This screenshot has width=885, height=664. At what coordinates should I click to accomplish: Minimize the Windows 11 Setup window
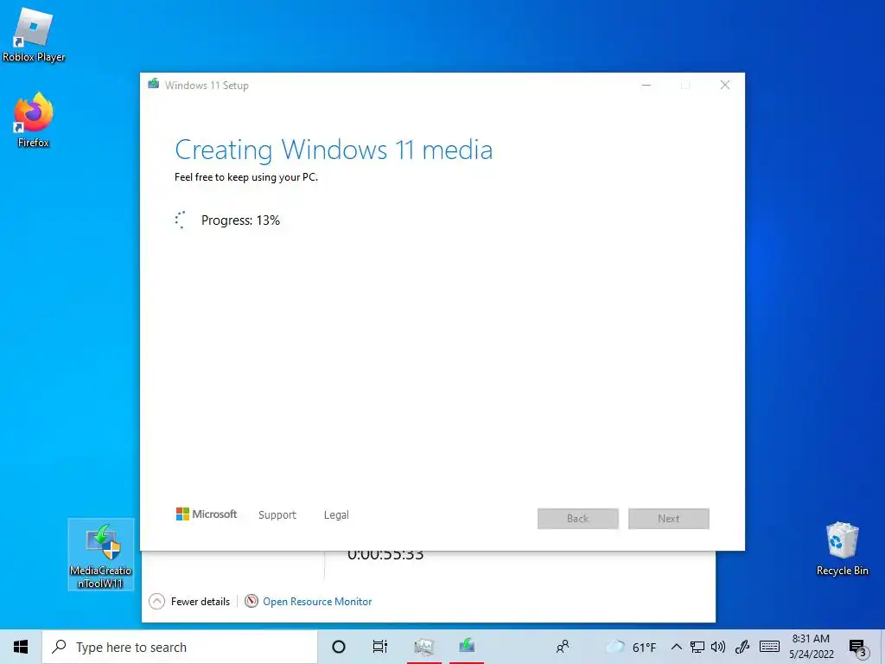click(x=646, y=86)
